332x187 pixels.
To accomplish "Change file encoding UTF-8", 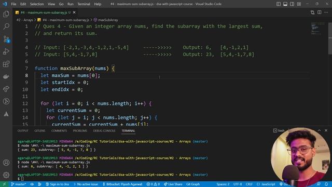I will (x=238, y=184).
